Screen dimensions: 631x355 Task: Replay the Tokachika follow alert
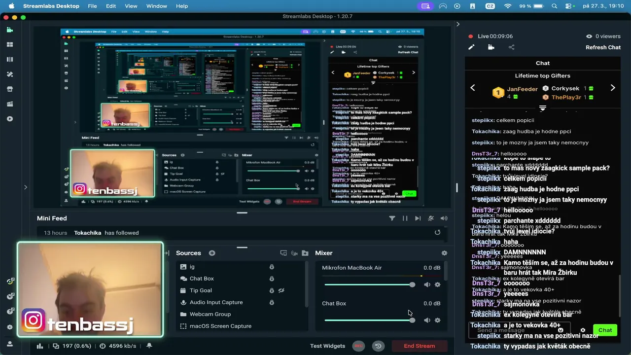point(437,232)
